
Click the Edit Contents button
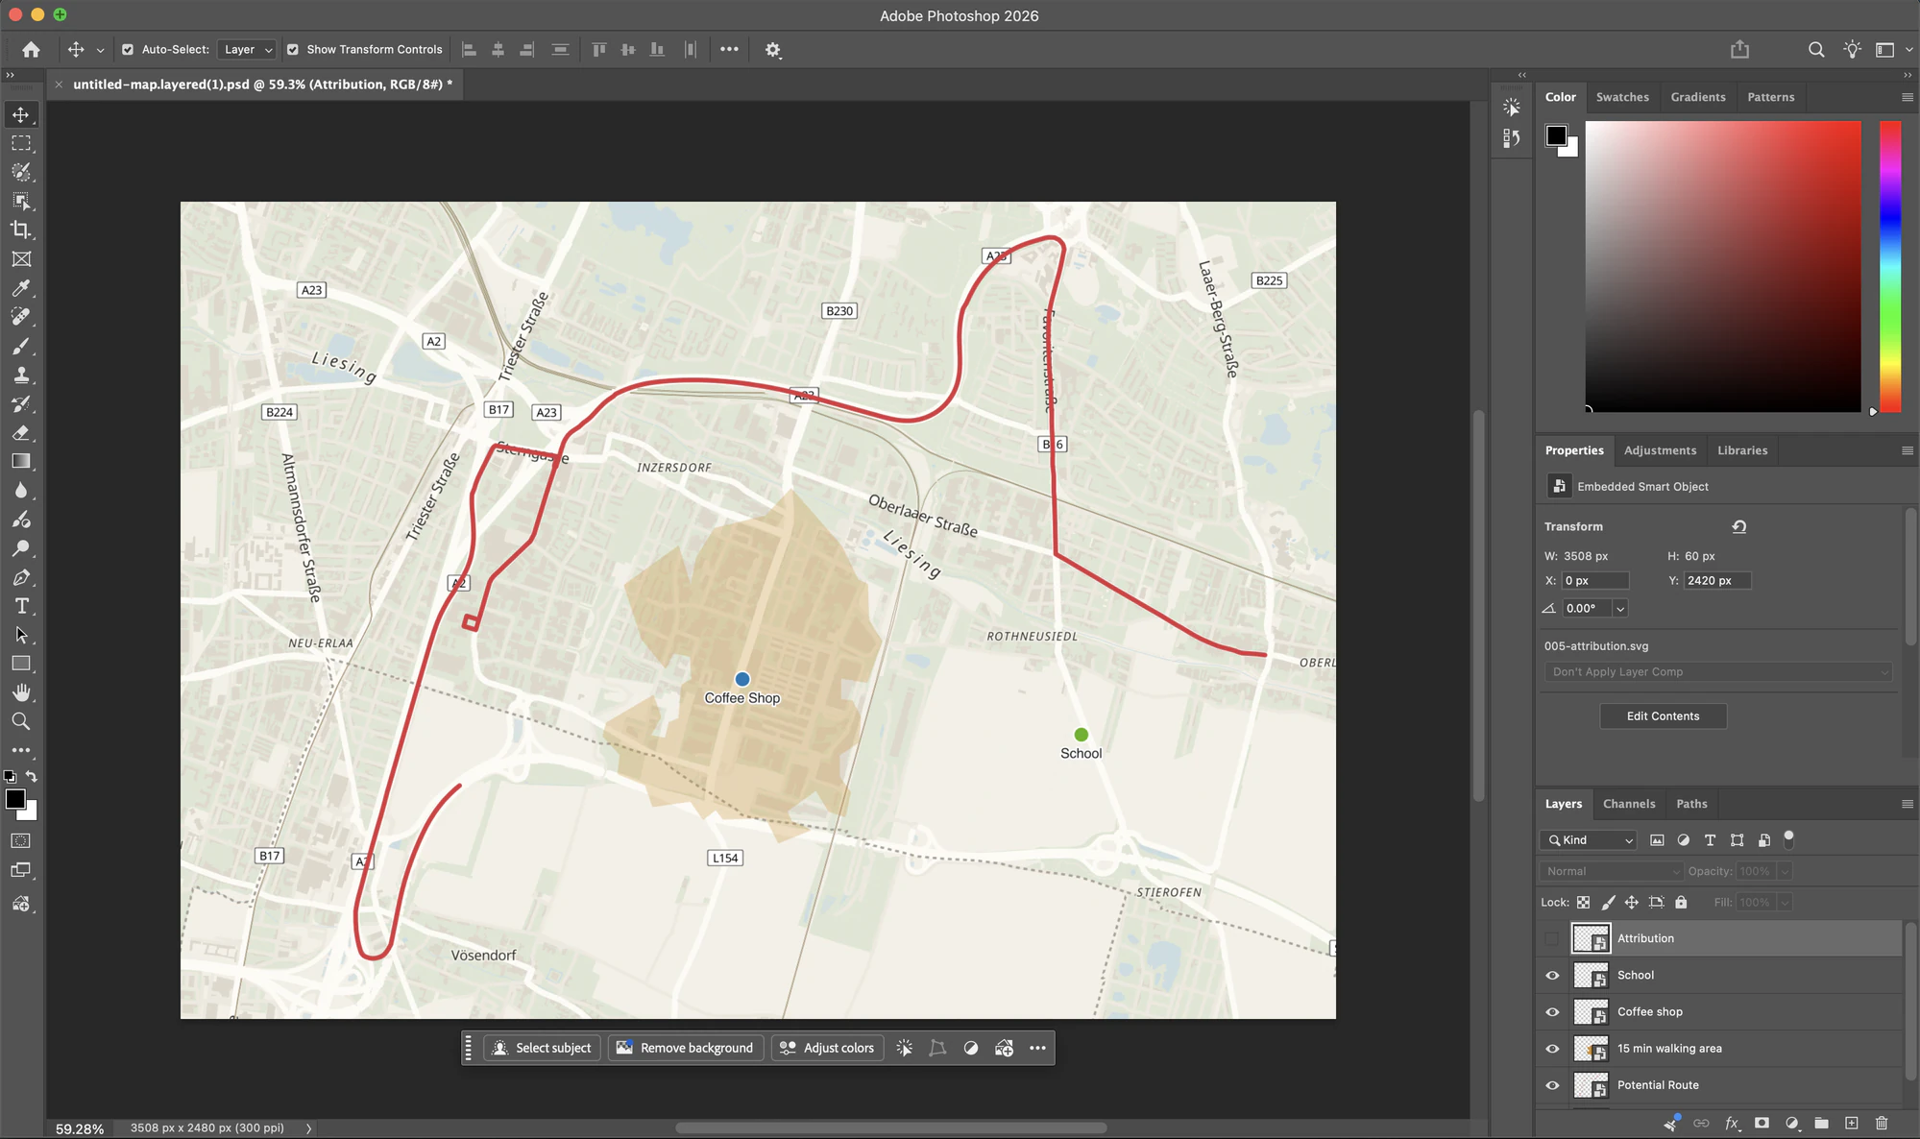pos(1663,716)
